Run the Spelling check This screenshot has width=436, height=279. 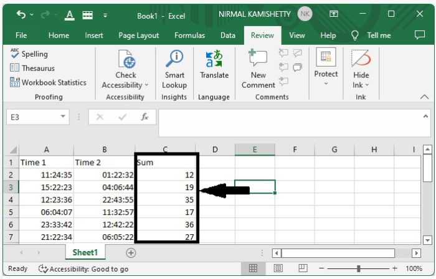click(x=29, y=54)
